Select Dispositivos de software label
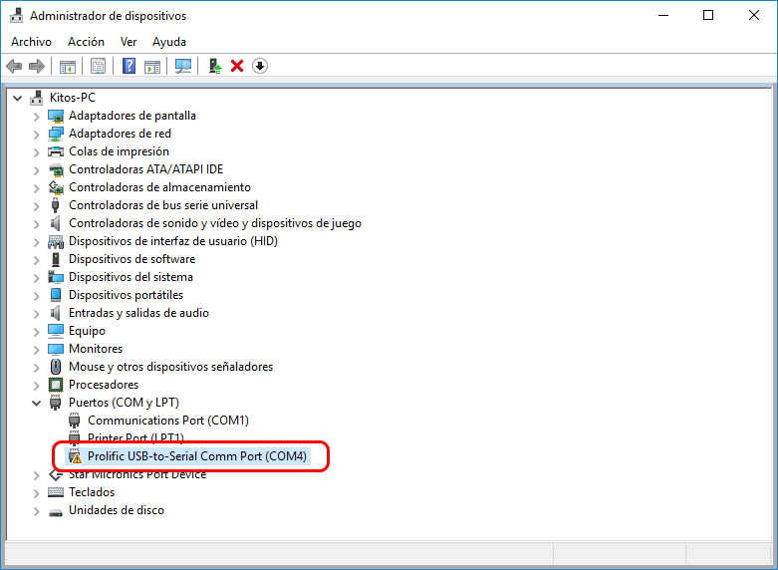Screen dimensions: 778x570 pyautogui.click(x=131, y=259)
